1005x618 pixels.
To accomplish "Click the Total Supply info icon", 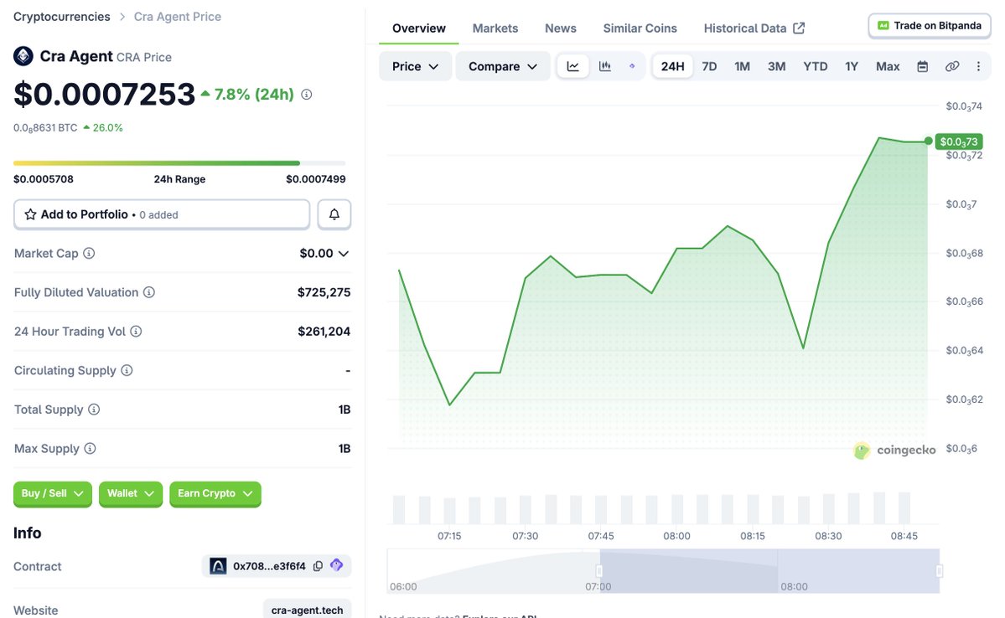I will click(94, 409).
